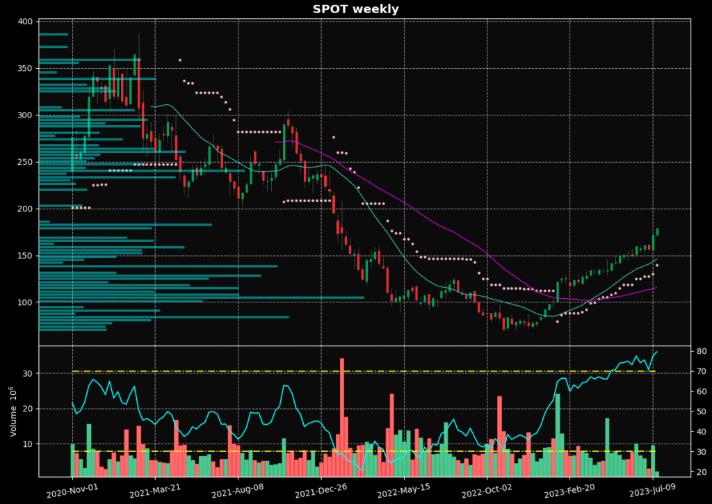Click the RSI axis label 80

(x=701, y=352)
